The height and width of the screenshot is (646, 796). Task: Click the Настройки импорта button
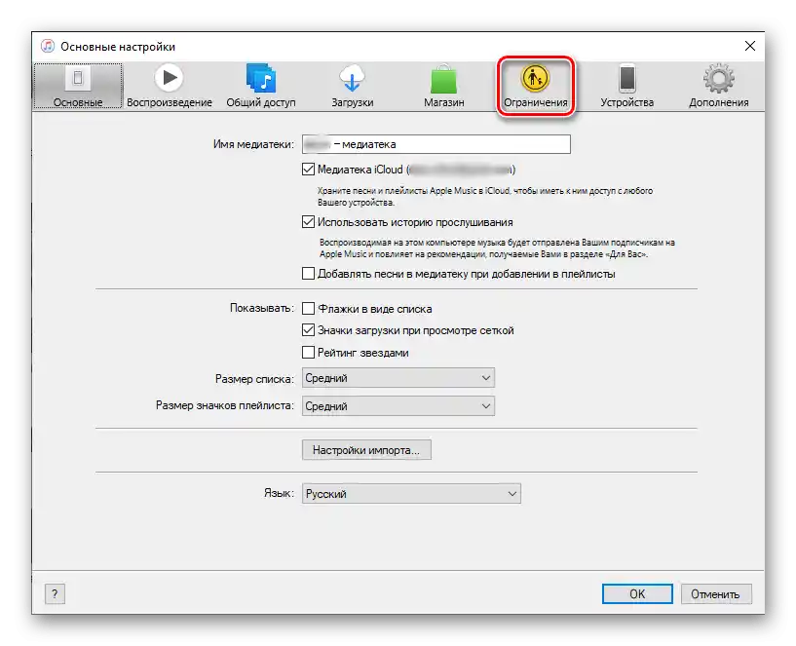366,450
